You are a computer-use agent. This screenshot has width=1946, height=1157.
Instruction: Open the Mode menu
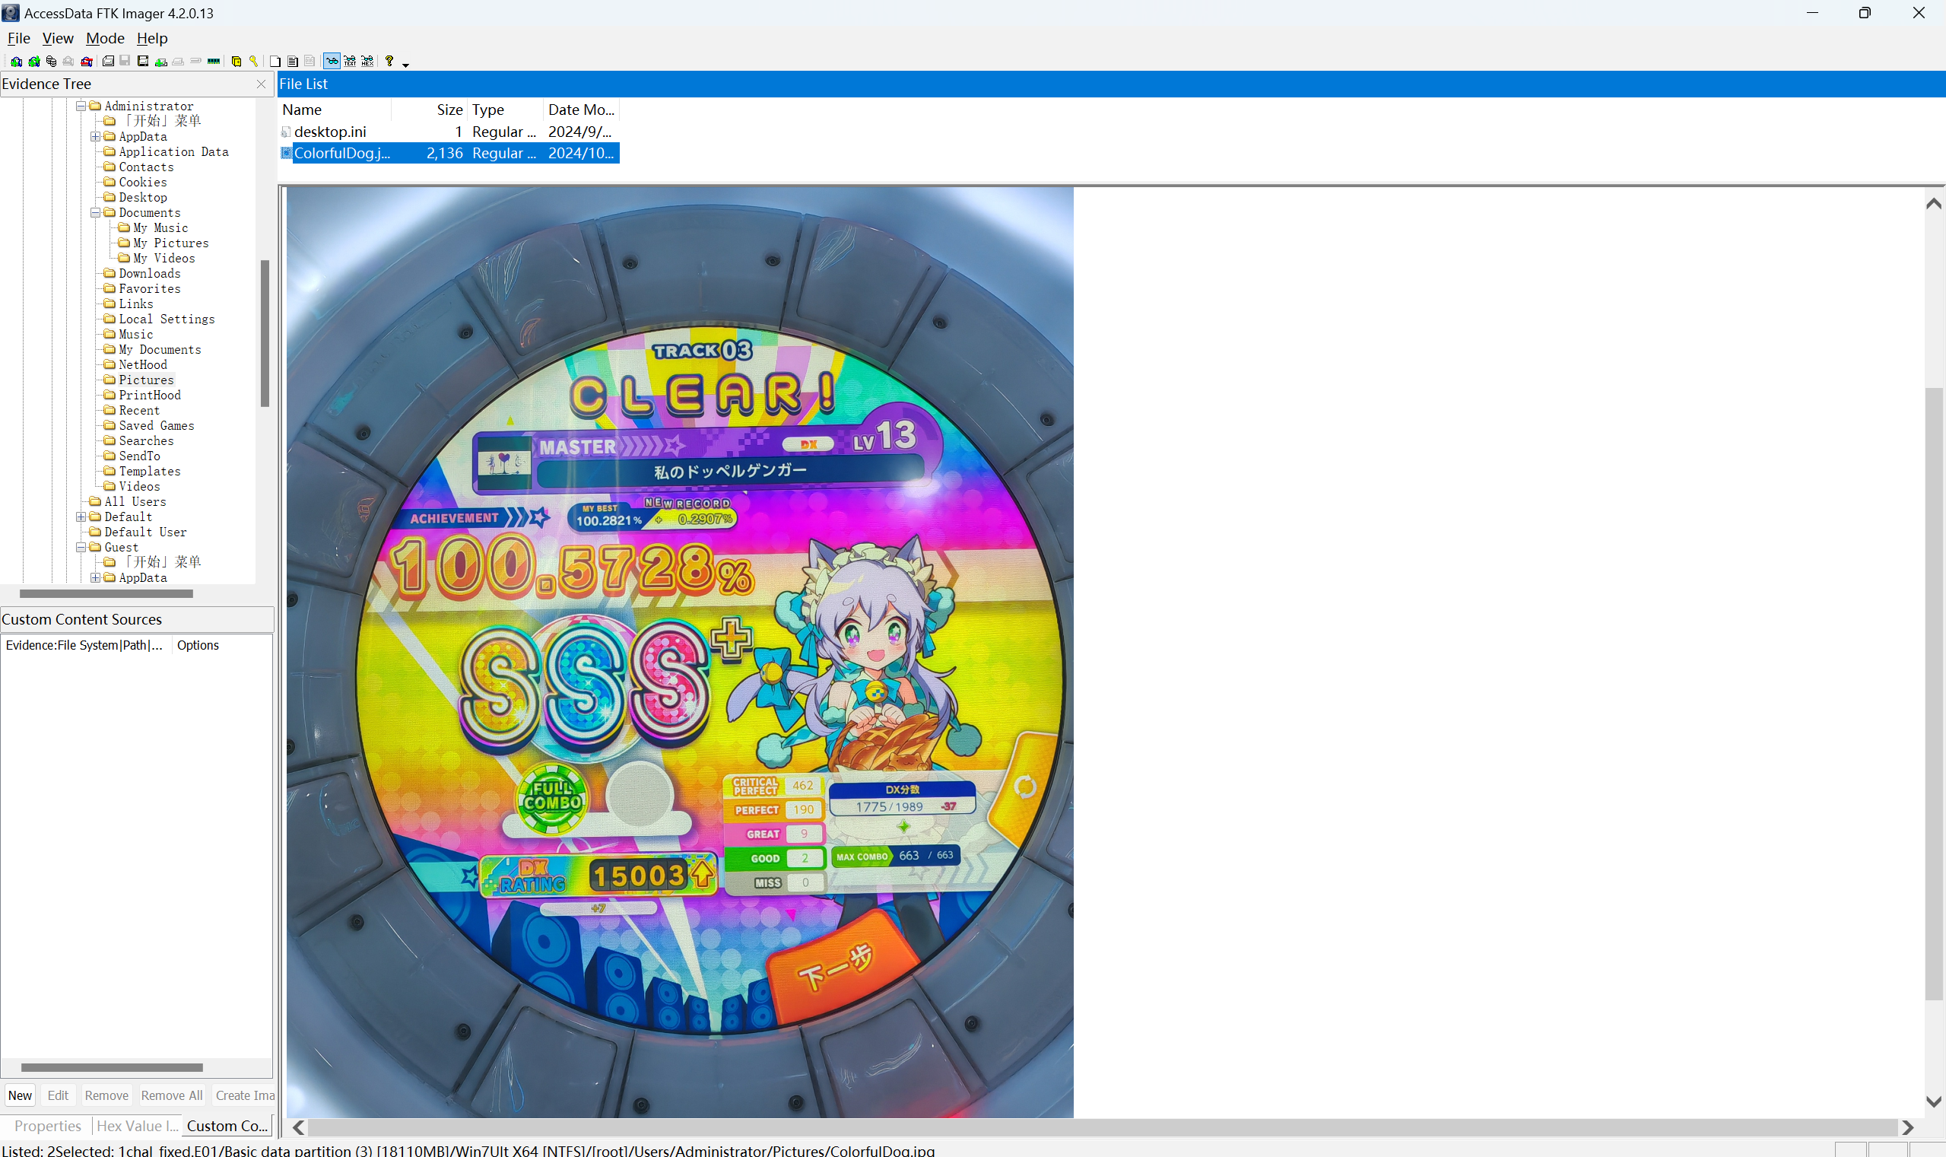pos(105,38)
